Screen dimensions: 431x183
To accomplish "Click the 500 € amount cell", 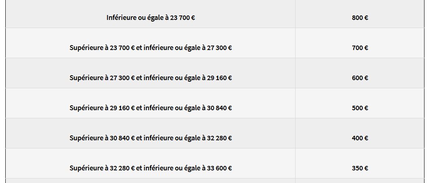I will [x=360, y=103].
